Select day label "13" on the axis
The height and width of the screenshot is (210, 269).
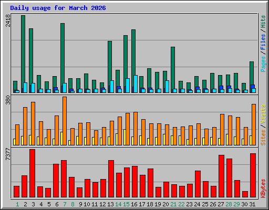(110, 204)
